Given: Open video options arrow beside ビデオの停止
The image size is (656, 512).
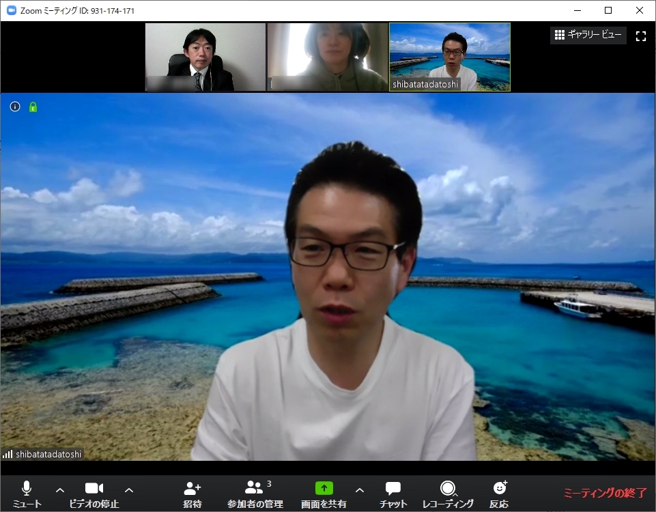Looking at the screenshot, I should [129, 489].
